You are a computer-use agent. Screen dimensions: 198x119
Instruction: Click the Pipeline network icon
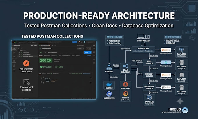click(x=109, y=67)
